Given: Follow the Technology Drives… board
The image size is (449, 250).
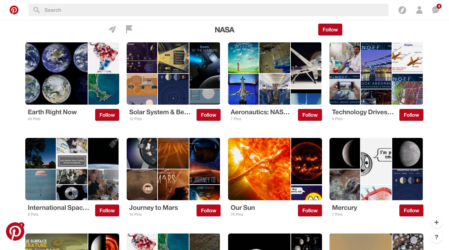Looking at the screenshot, I should coord(411,115).
